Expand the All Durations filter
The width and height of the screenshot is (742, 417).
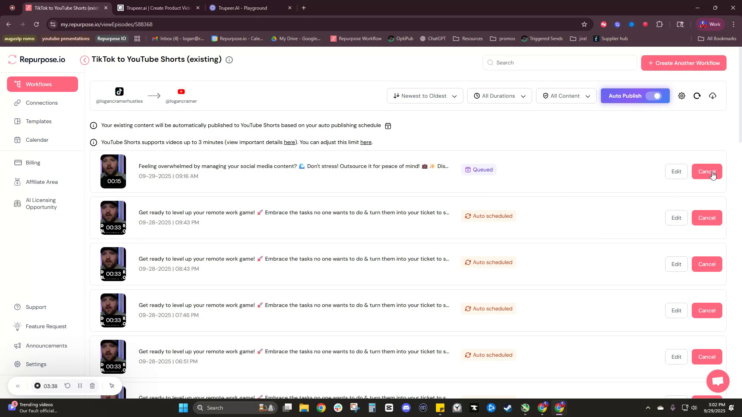point(499,95)
